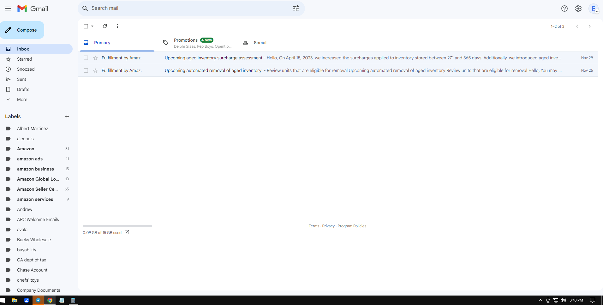603x305 pixels.
Task: Open the Support help icon
Action: (x=564, y=9)
